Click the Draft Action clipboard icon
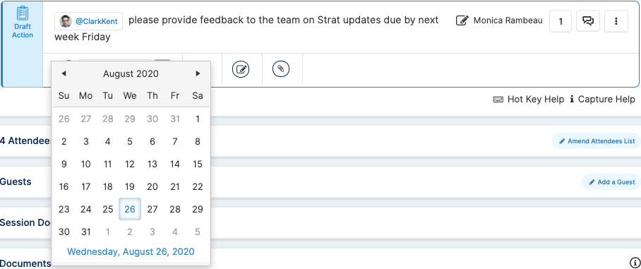The image size is (641, 269). [x=23, y=13]
